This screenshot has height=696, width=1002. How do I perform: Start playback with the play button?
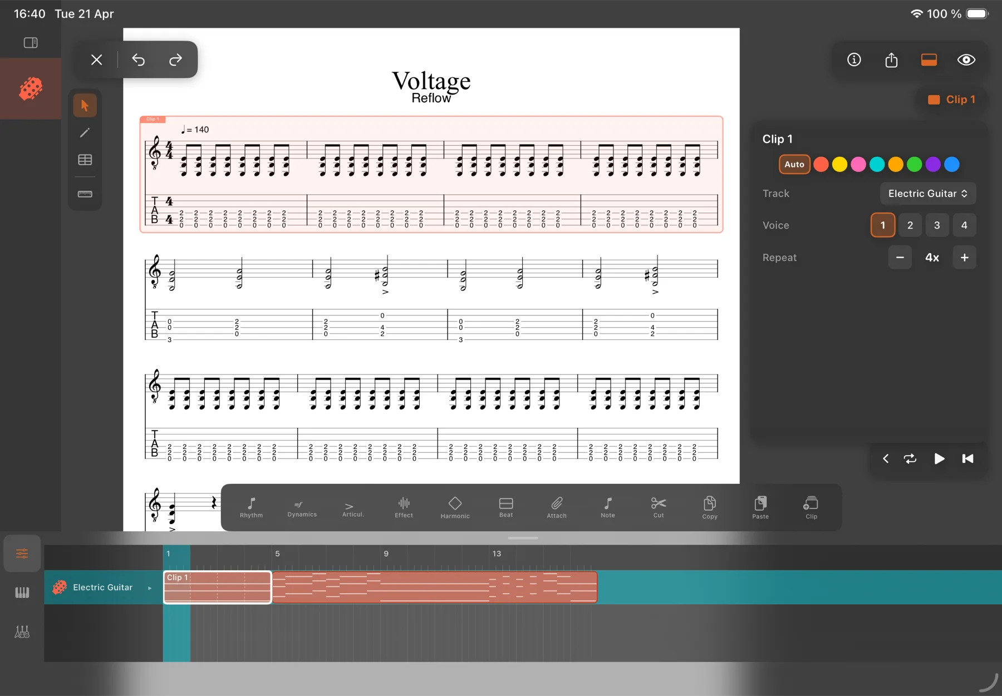click(x=939, y=458)
